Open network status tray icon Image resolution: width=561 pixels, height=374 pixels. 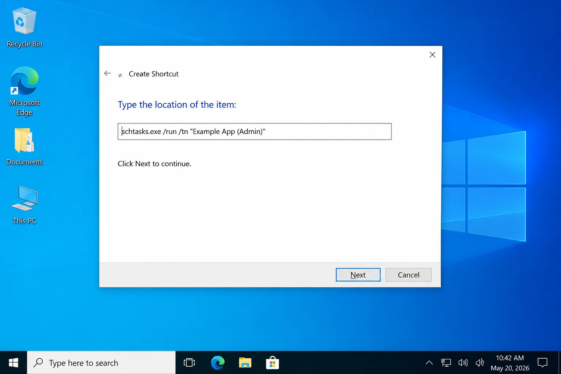[x=446, y=363]
